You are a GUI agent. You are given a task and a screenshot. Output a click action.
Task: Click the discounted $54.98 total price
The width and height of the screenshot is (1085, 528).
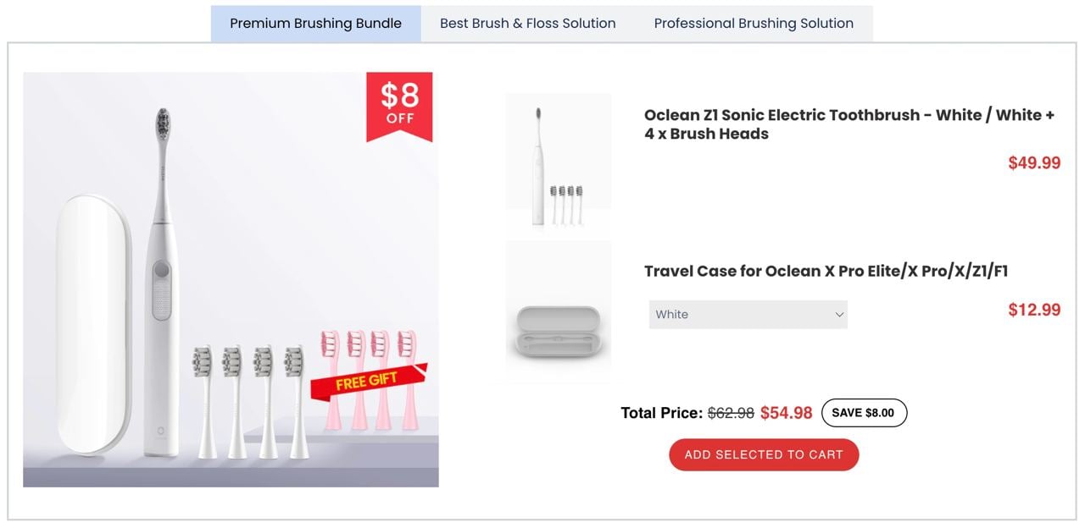(786, 413)
